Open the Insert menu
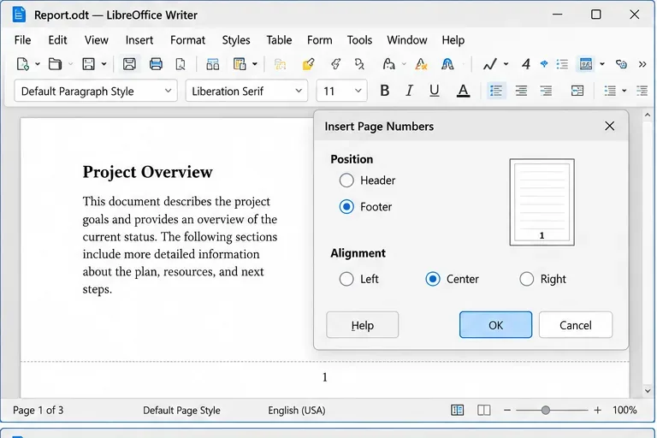 coord(139,40)
